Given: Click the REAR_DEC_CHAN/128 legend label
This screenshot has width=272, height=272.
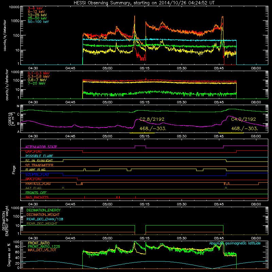Looking at the screenshot, I should pyautogui.click(x=45, y=219).
